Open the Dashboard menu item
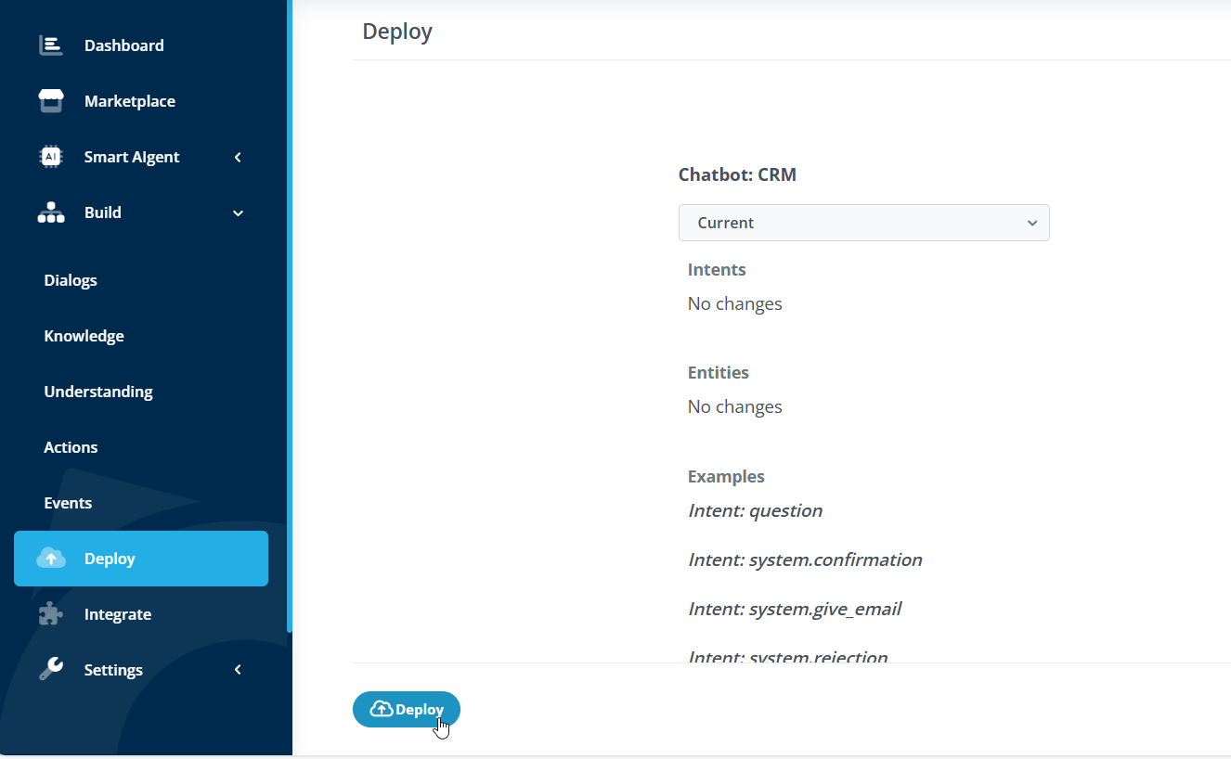This screenshot has height=759, width=1231. 123,45
